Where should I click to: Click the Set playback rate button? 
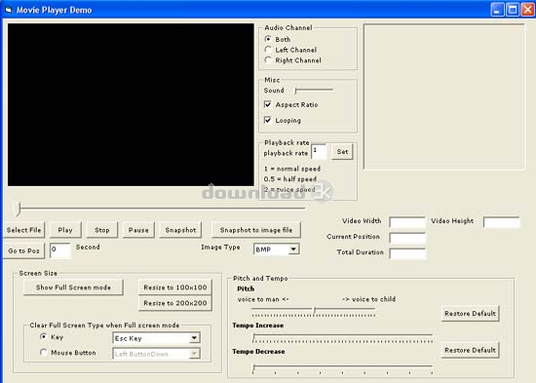(x=342, y=151)
